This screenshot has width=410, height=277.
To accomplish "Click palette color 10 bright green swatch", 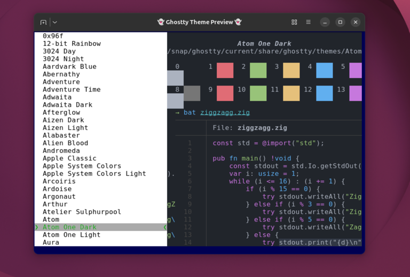I will (258, 93).
